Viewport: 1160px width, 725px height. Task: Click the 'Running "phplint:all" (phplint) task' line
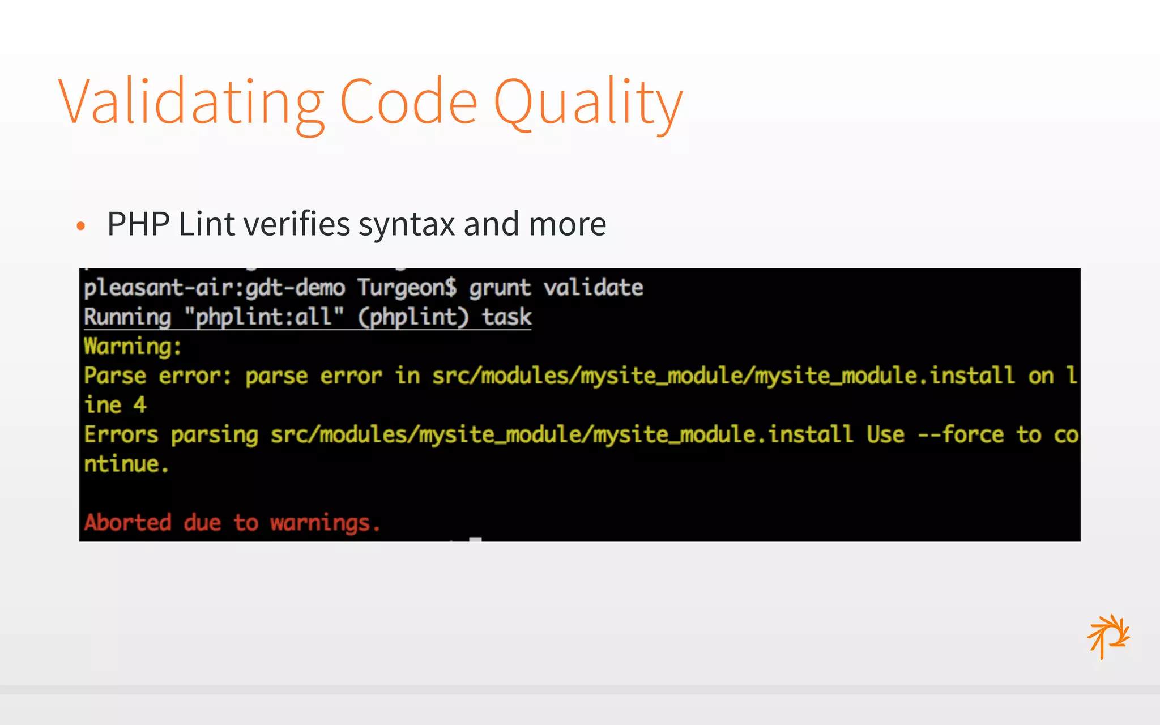308,317
